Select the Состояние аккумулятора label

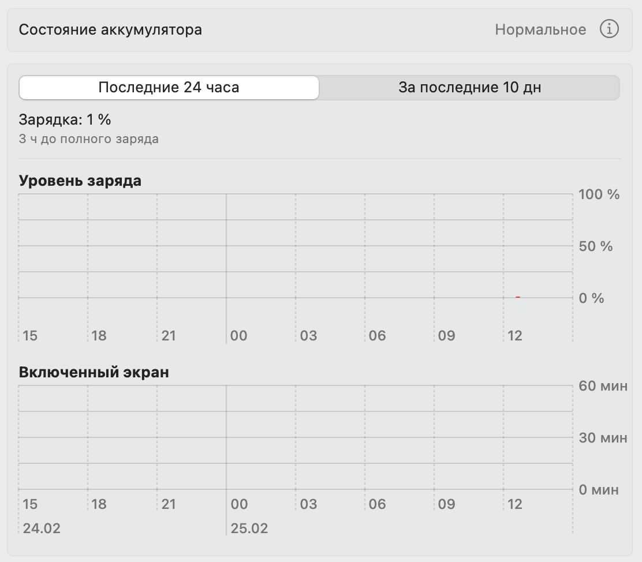click(x=110, y=30)
